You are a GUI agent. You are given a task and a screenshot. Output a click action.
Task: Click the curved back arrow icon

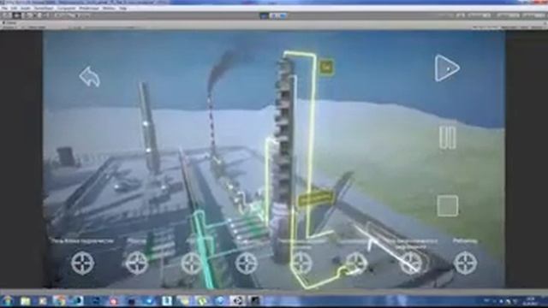[90, 76]
